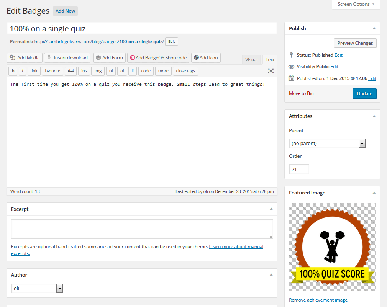Click the Add Icon button
This screenshot has height=307, width=387.
pos(206,58)
